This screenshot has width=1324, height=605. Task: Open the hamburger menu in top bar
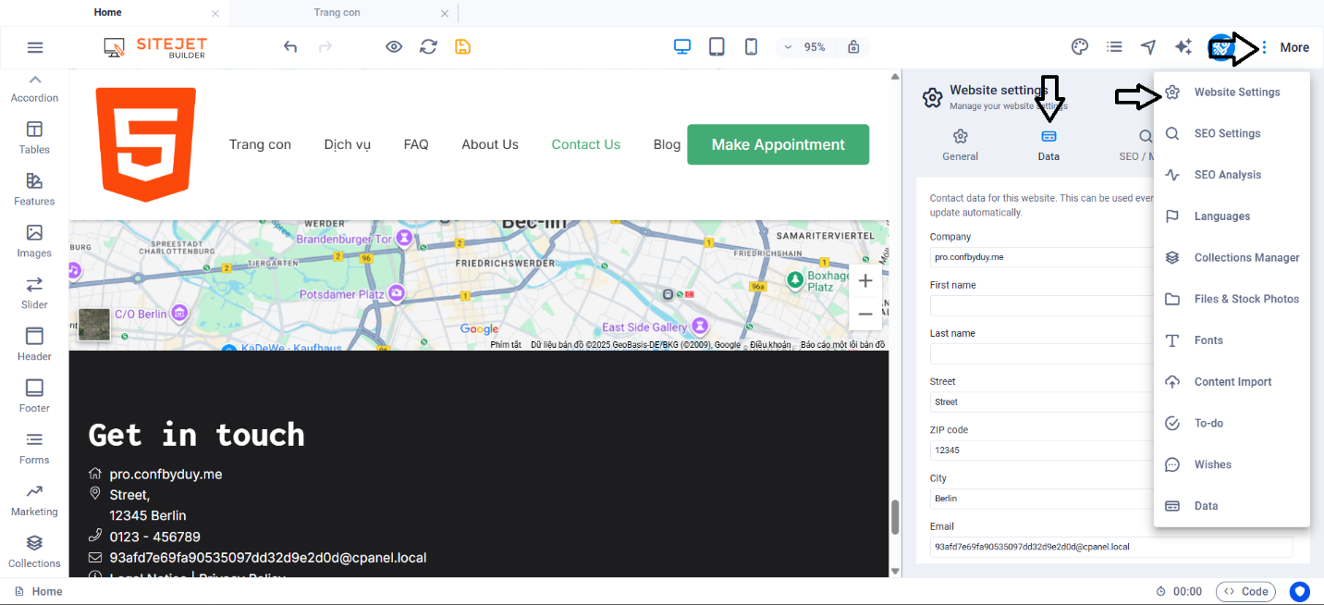(x=35, y=47)
